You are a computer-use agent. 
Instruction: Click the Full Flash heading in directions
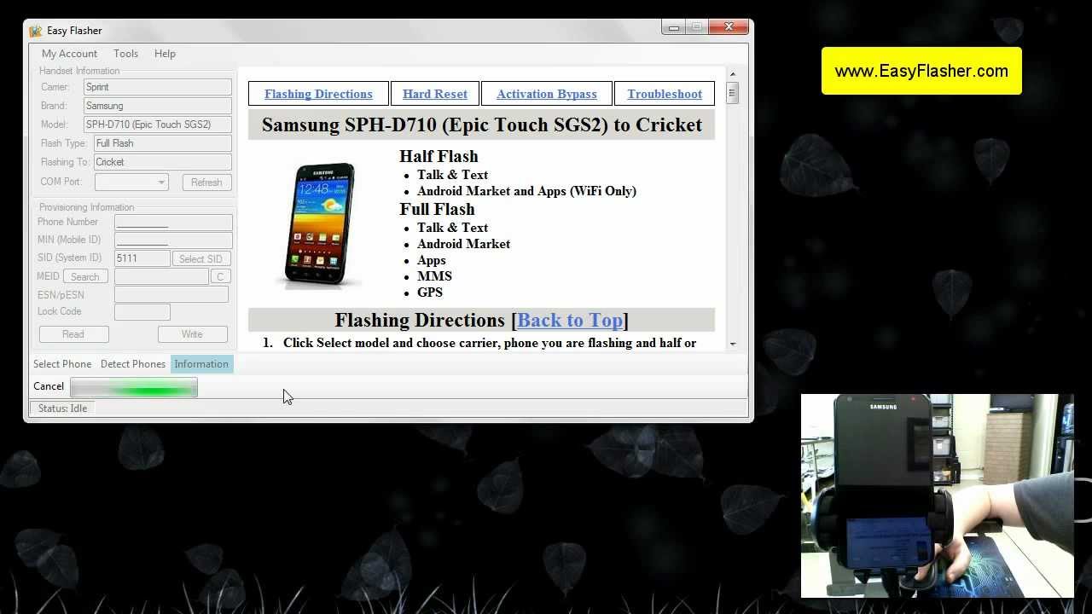tap(437, 209)
